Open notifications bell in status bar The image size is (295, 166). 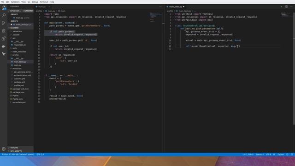tap(292, 154)
